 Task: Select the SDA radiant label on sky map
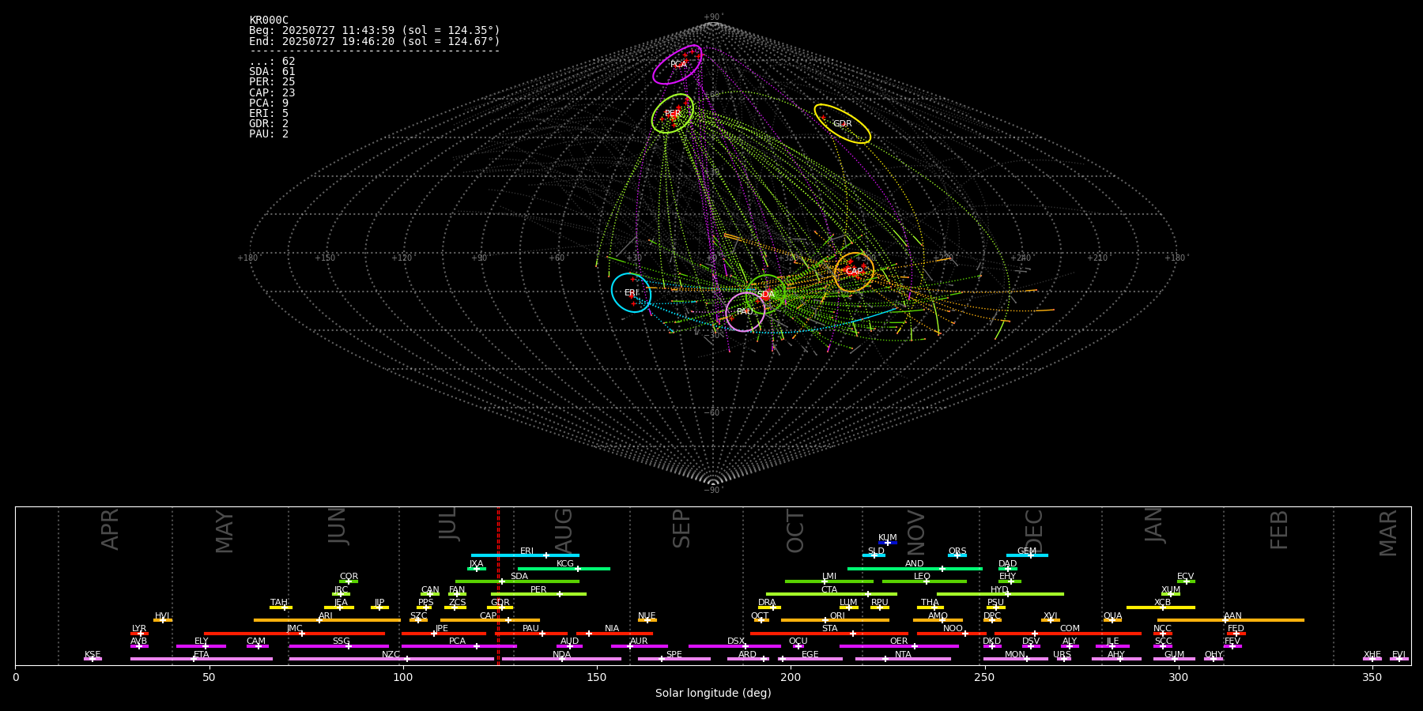pos(766,295)
